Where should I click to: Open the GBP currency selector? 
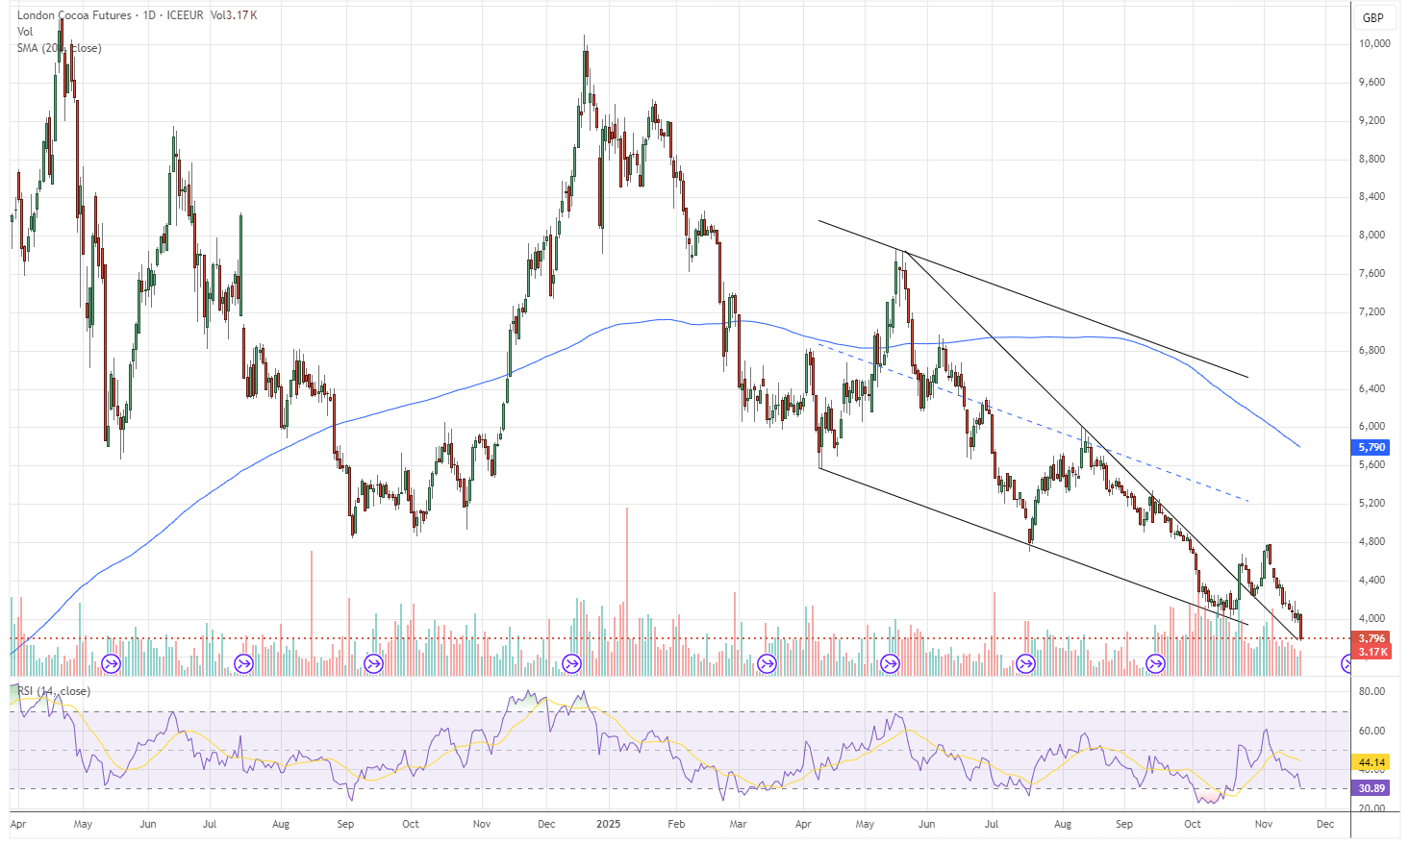1372,17
